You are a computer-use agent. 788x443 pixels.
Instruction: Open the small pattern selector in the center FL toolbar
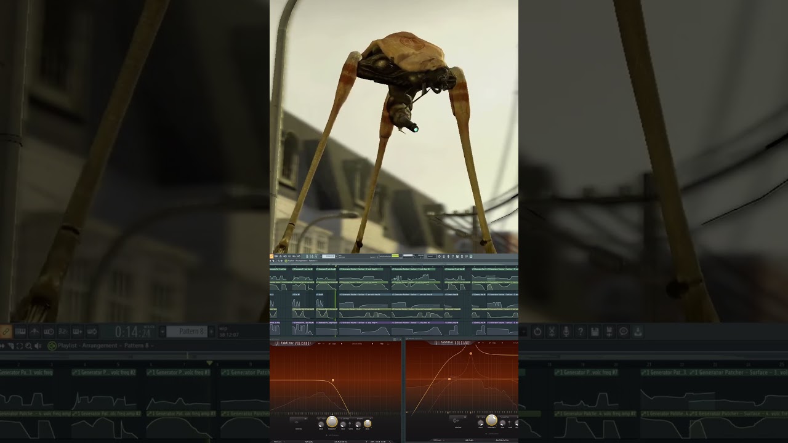point(329,256)
